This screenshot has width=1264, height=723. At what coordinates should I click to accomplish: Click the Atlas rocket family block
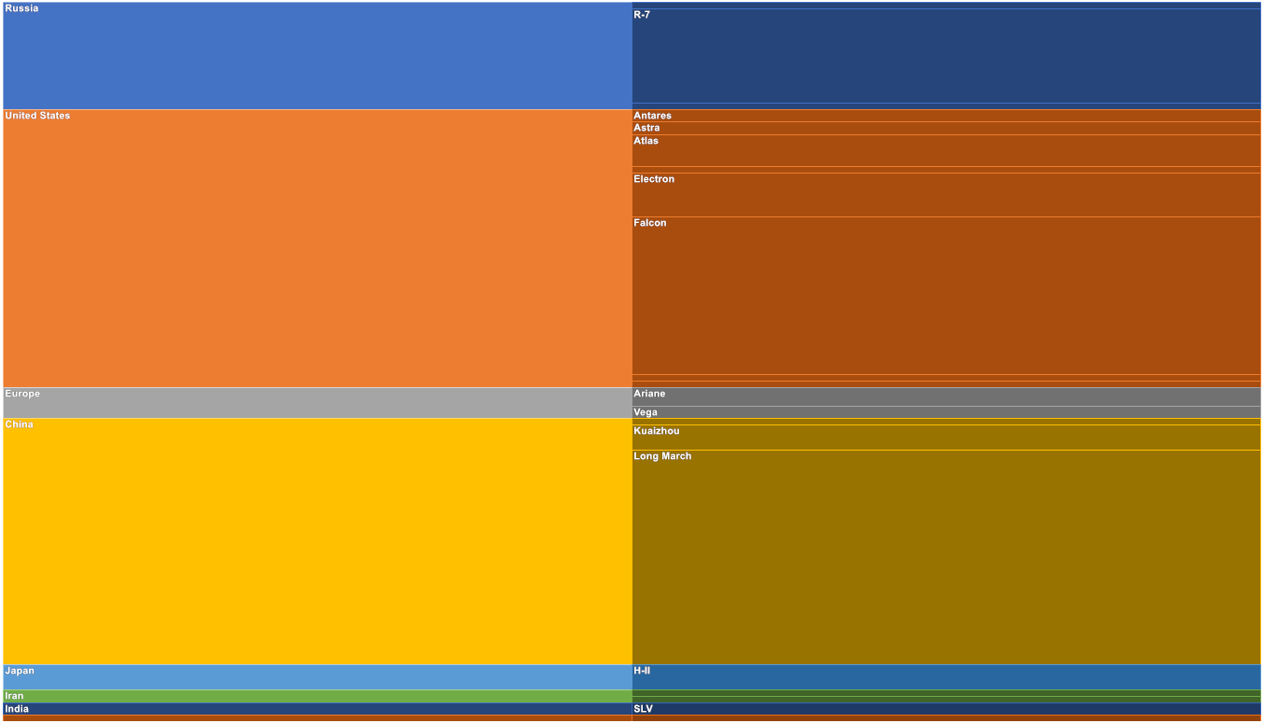(x=946, y=150)
